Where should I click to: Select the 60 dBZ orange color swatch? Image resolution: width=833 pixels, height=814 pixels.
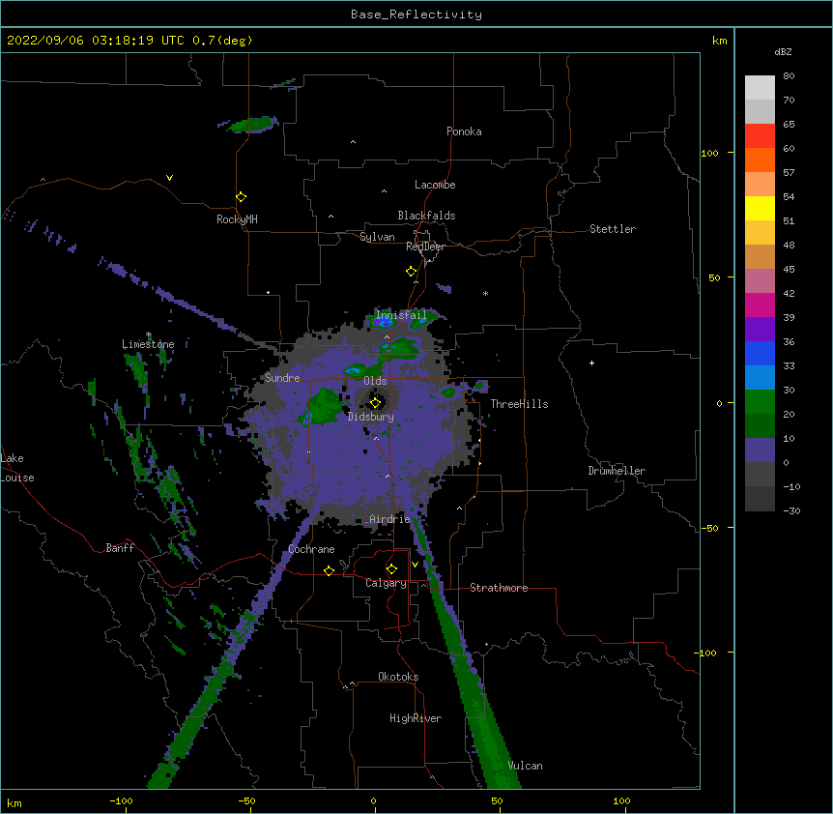760,160
